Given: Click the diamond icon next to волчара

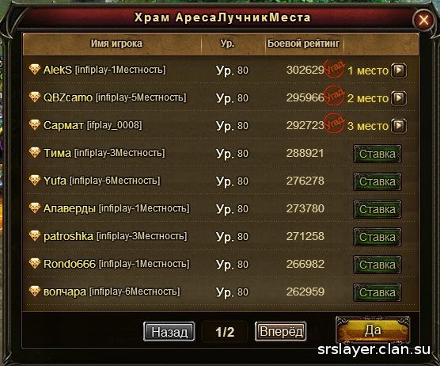Looking at the screenshot, I should tap(35, 291).
